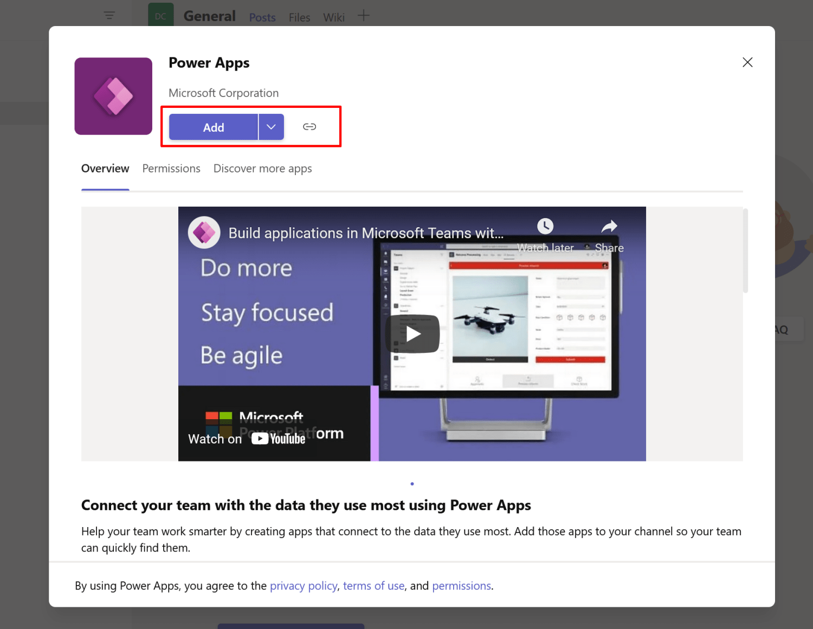Play the Power Apps promo video
This screenshot has height=629, width=813.
coord(412,333)
